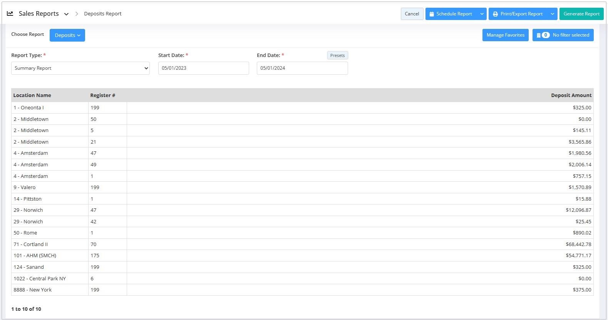Open the No filter selected button

coord(563,35)
